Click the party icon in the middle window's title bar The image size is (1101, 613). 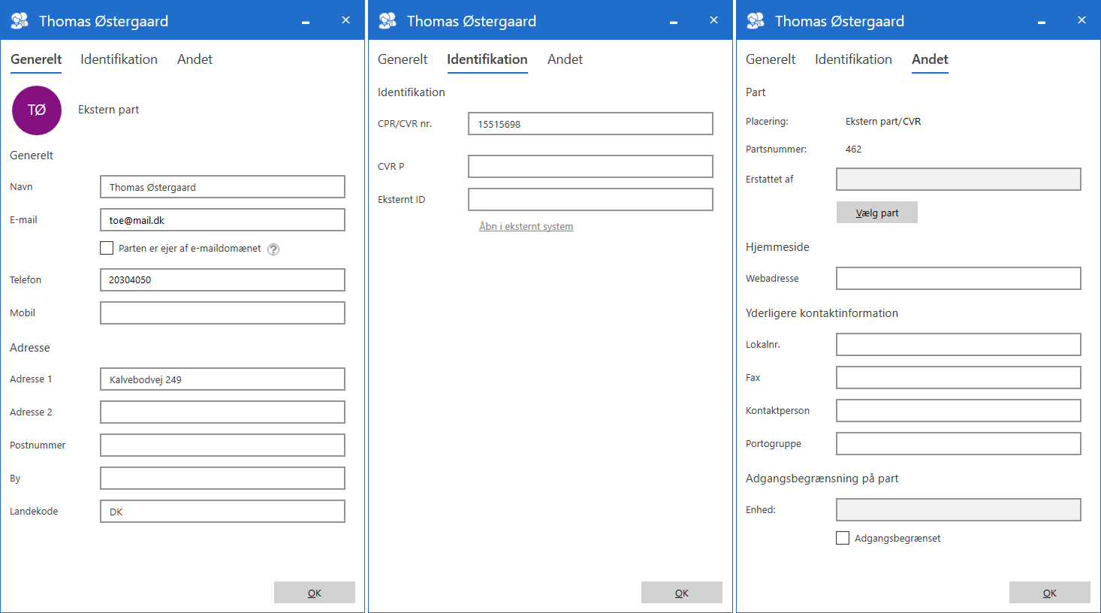point(388,21)
